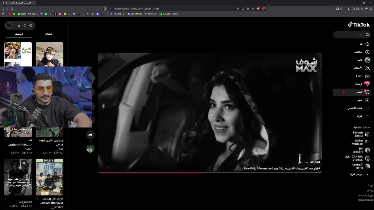Close the TikTok browser tab
Screen dimensions: 374x210
point(34,3)
